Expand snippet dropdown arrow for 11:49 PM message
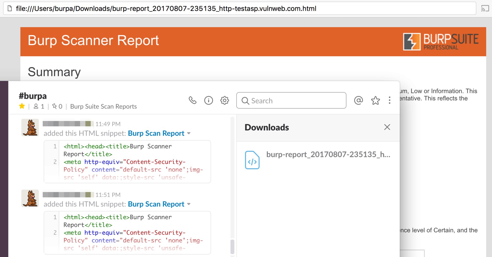Screen dimensions: 492x257 [x=189, y=133]
